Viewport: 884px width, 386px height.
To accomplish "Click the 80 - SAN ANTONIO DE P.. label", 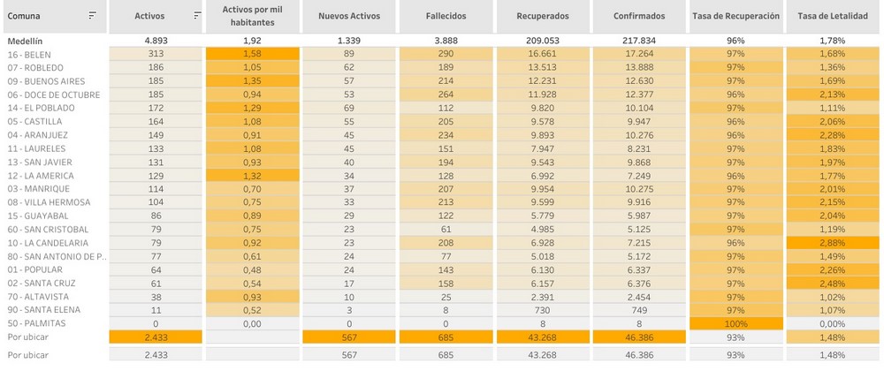I will 55,255.
